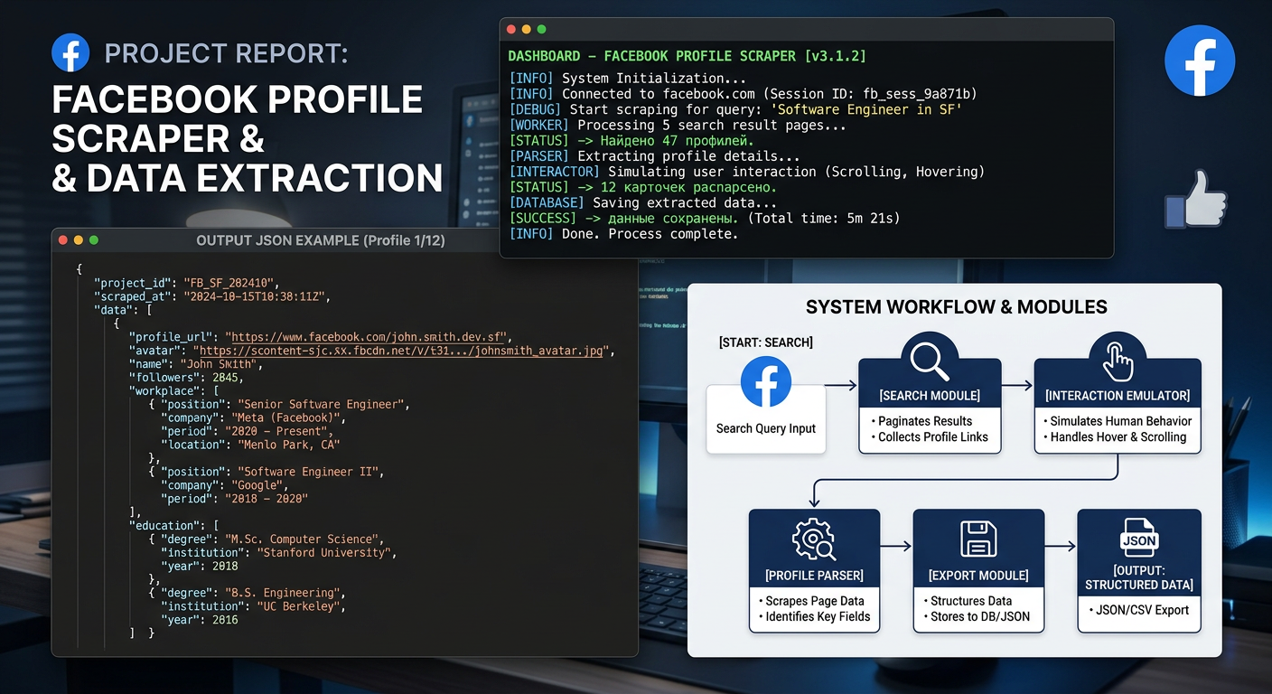This screenshot has width=1272, height=694.
Task: Open the johnsmith_avatar.jpg avatar URL link
Action: pyautogui.click(x=403, y=351)
